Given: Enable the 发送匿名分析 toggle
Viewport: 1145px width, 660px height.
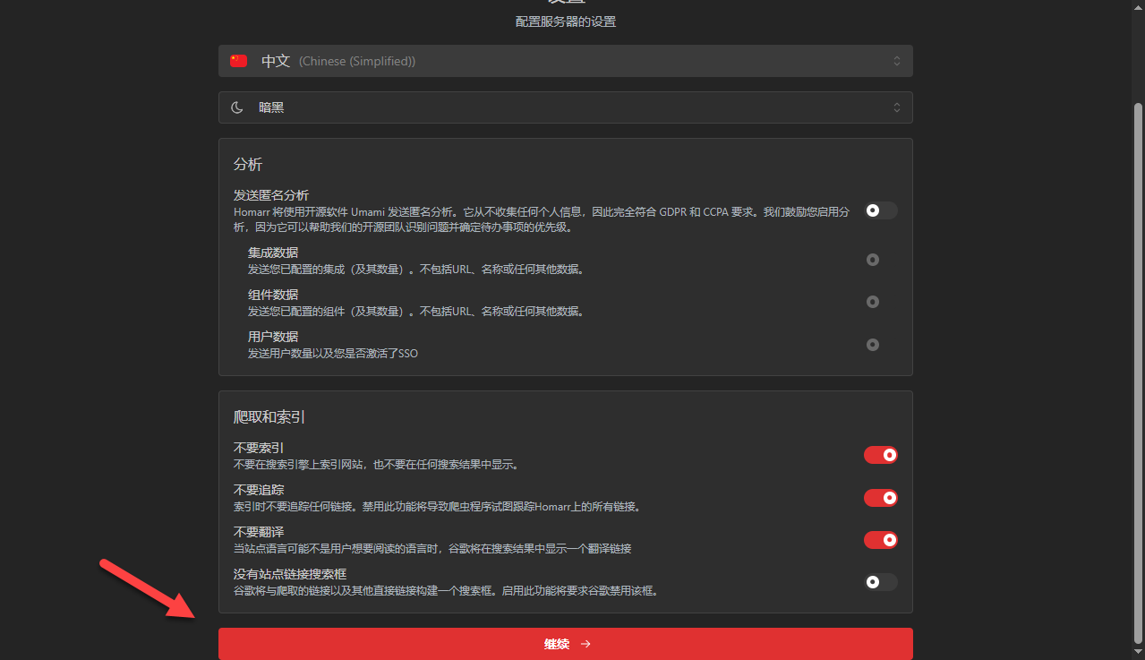Looking at the screenshot, I should pos(879,210).
